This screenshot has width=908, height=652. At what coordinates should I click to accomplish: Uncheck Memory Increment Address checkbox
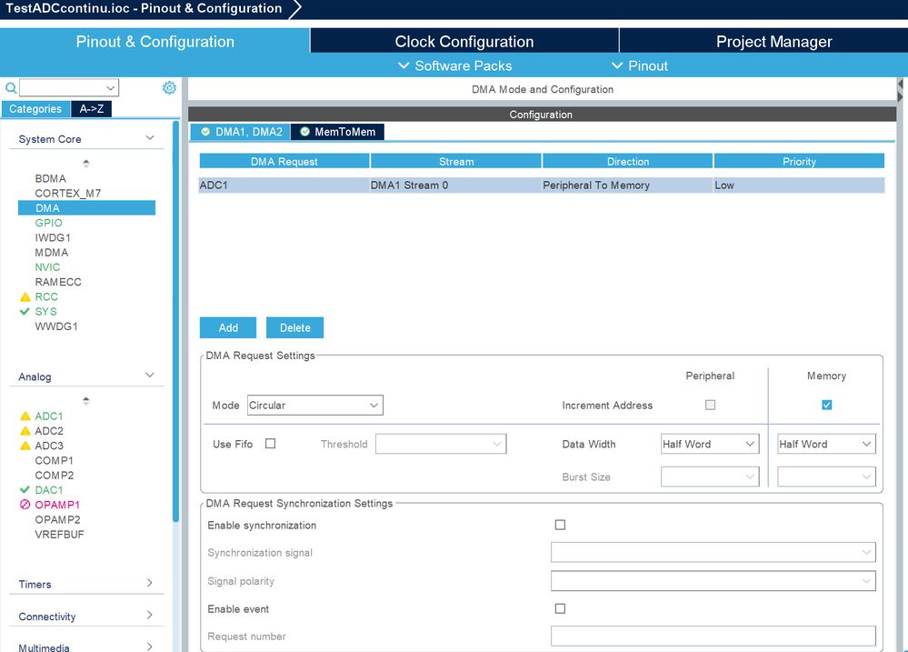(x=826, y=405)
